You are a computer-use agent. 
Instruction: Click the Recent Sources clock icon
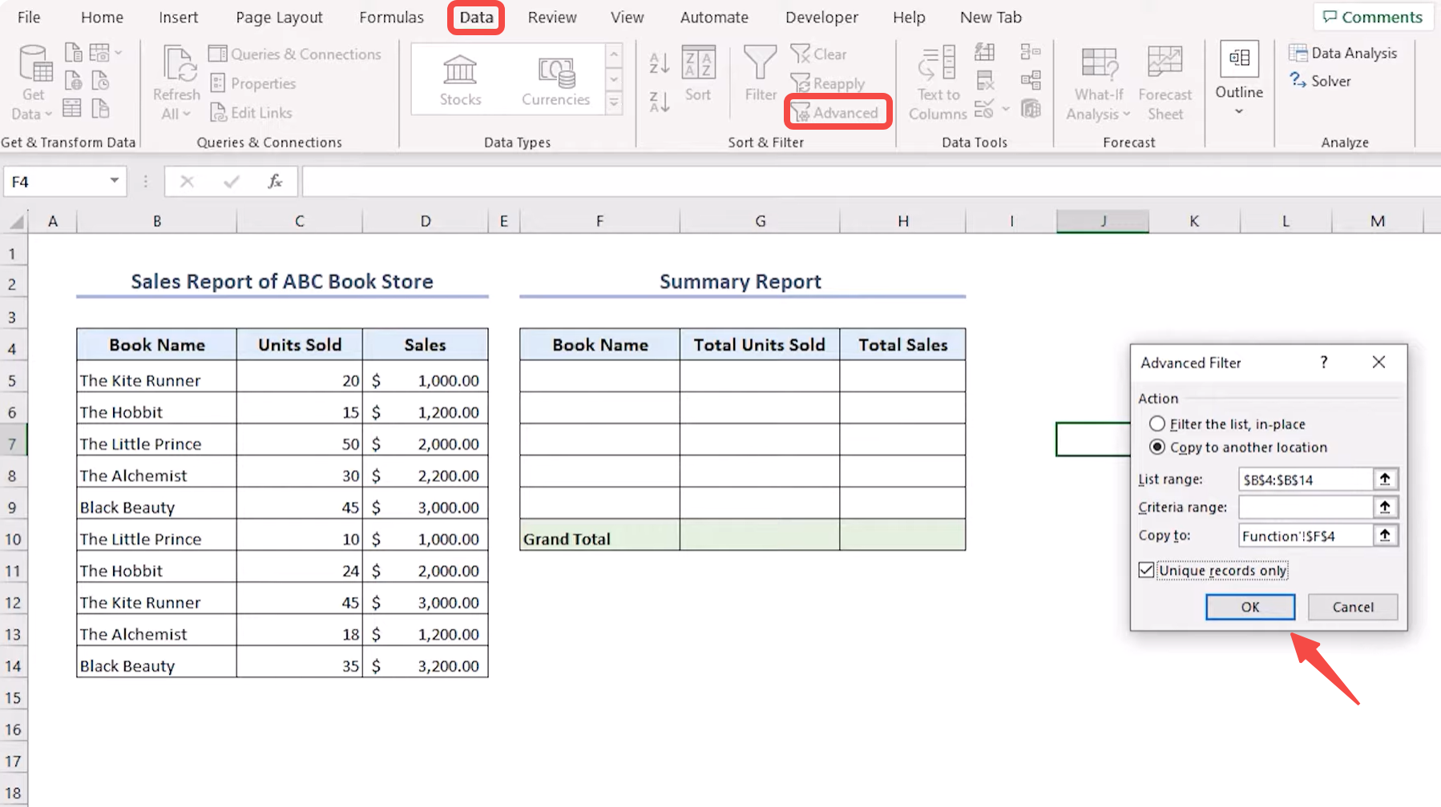[x=100, y=80]
